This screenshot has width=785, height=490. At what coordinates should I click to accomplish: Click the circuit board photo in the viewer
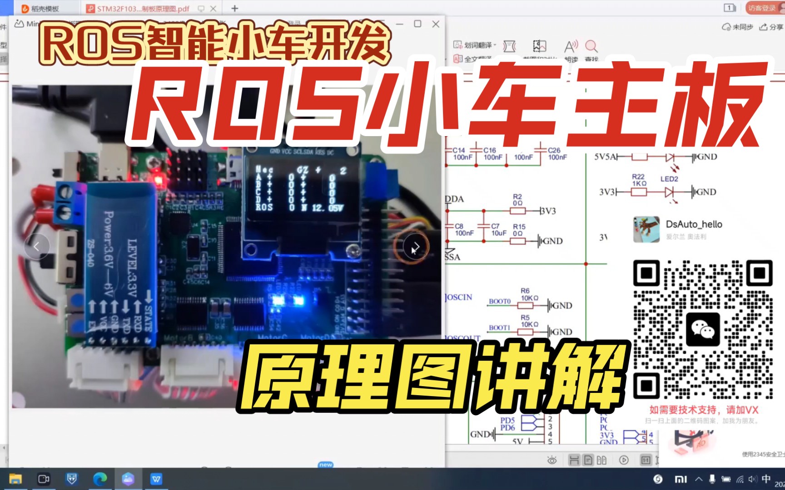pos(226,246)
